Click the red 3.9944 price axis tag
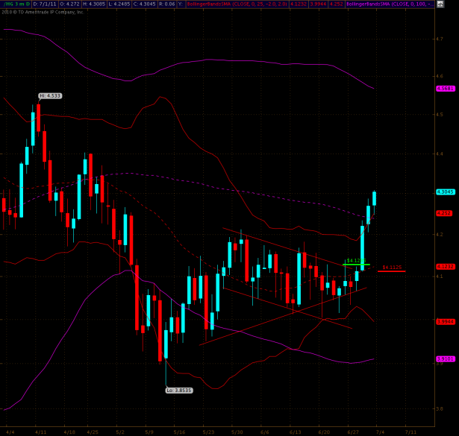The width and height of the screenshot is (459, 436). (x=444, y=321)
